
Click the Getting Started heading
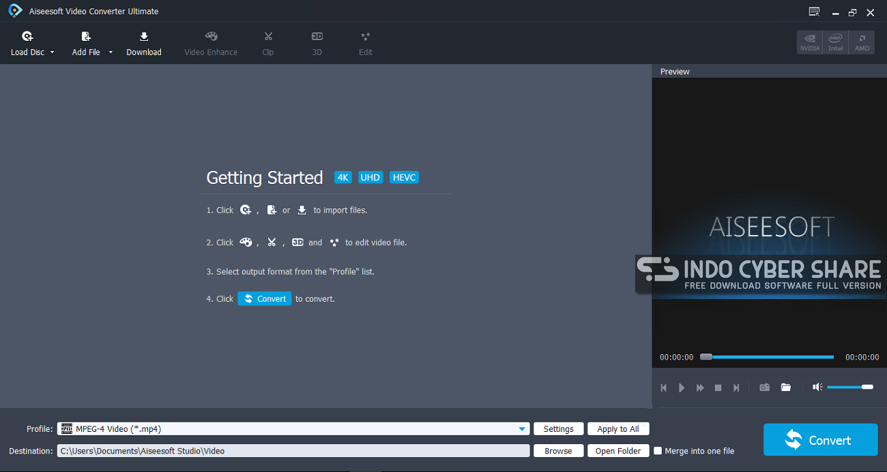click(265, 178)
